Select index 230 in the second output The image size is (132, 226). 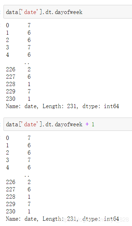(11, 211)
